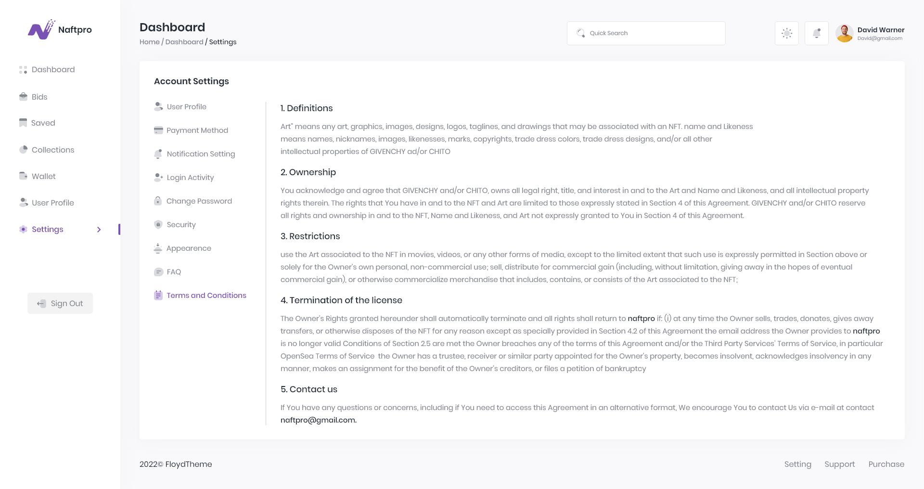Click the Sign Out button
The image size is (924, 489).
click(60, 303)
